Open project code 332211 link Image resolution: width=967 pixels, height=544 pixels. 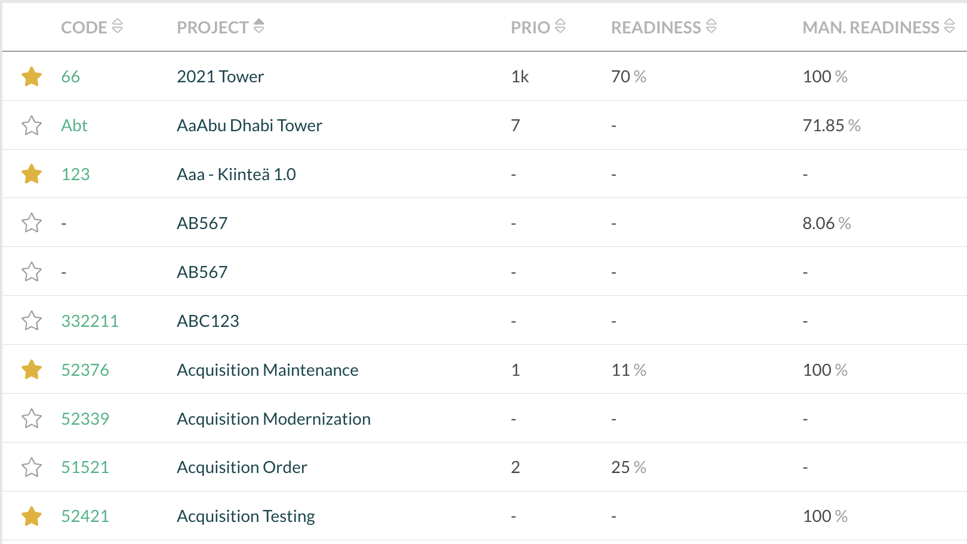tap(90, 320)
